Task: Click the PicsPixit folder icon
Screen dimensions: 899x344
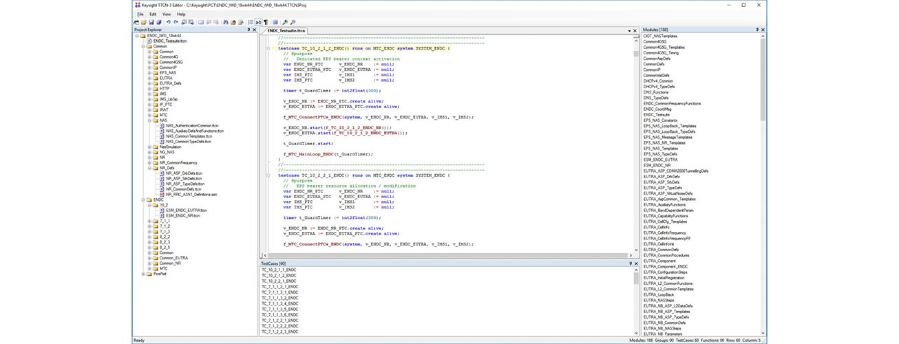Action: [x=149, y=274]
